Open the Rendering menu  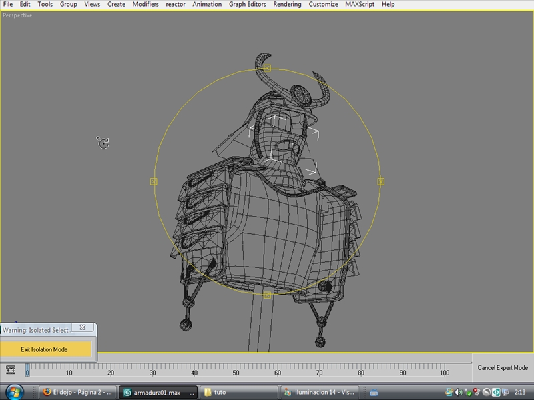[x=287, y=5]
